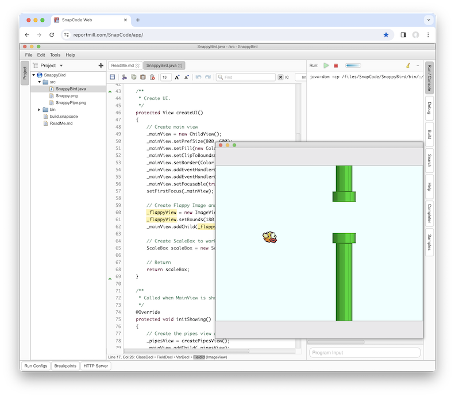Select build.snapcode in the project tree

coord(68,117)
